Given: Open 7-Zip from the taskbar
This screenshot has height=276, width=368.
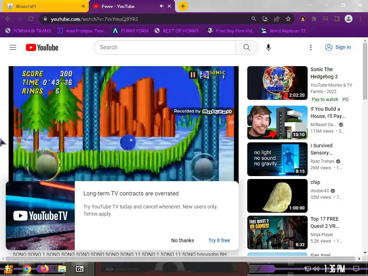Looking at the screenshot, I should (79, 269).
